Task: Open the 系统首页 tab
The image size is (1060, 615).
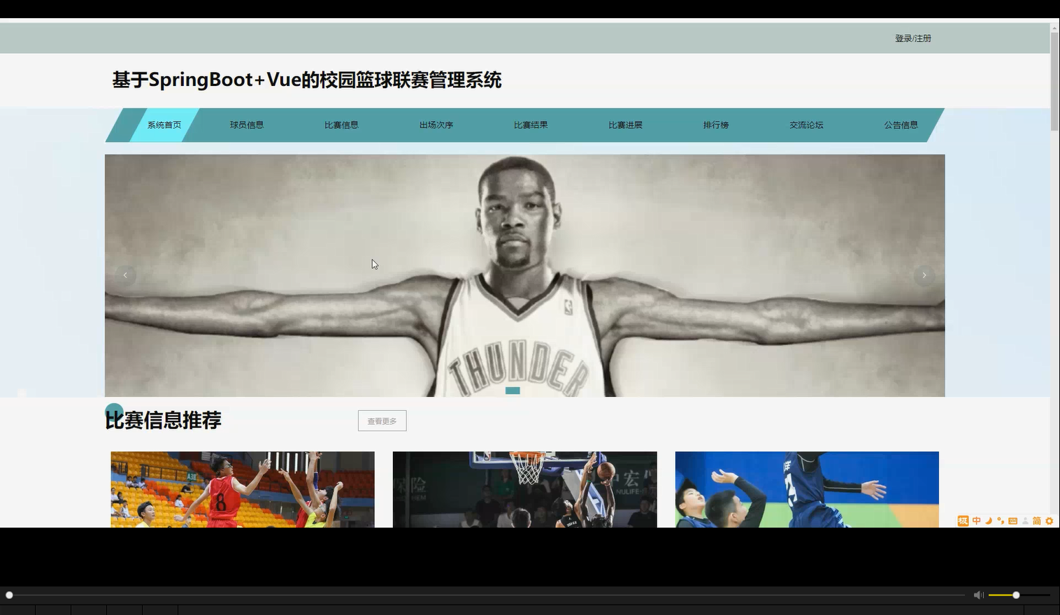Action: tap(164, 125)
